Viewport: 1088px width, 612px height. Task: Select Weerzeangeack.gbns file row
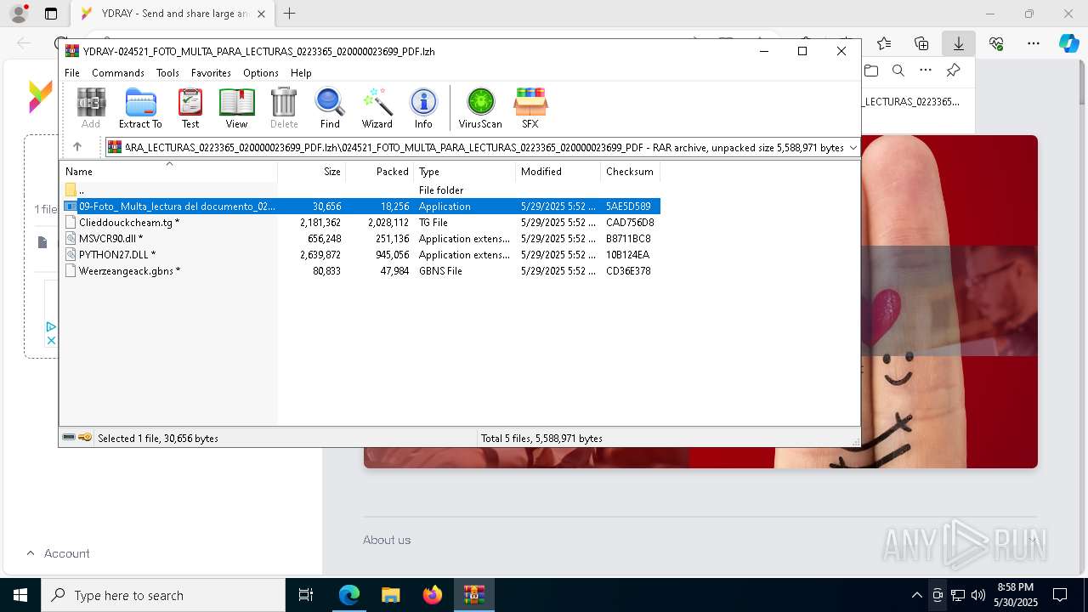click(x=360, y=271)
